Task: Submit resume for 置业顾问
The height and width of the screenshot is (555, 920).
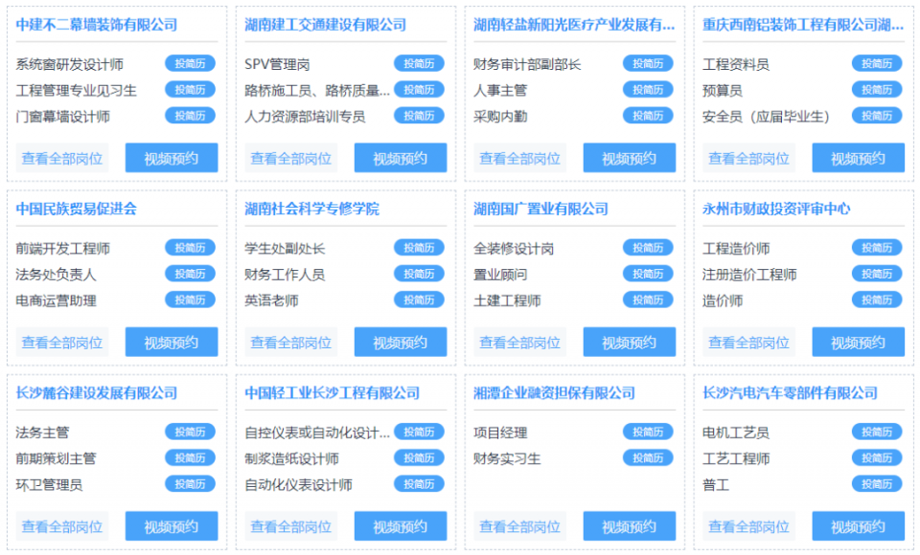Action: 648,274
